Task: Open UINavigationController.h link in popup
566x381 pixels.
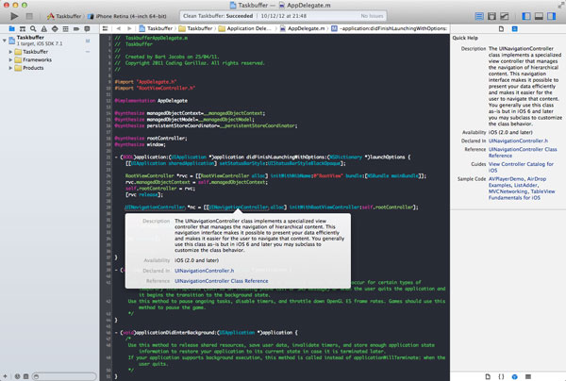Action: coord(205,271)
